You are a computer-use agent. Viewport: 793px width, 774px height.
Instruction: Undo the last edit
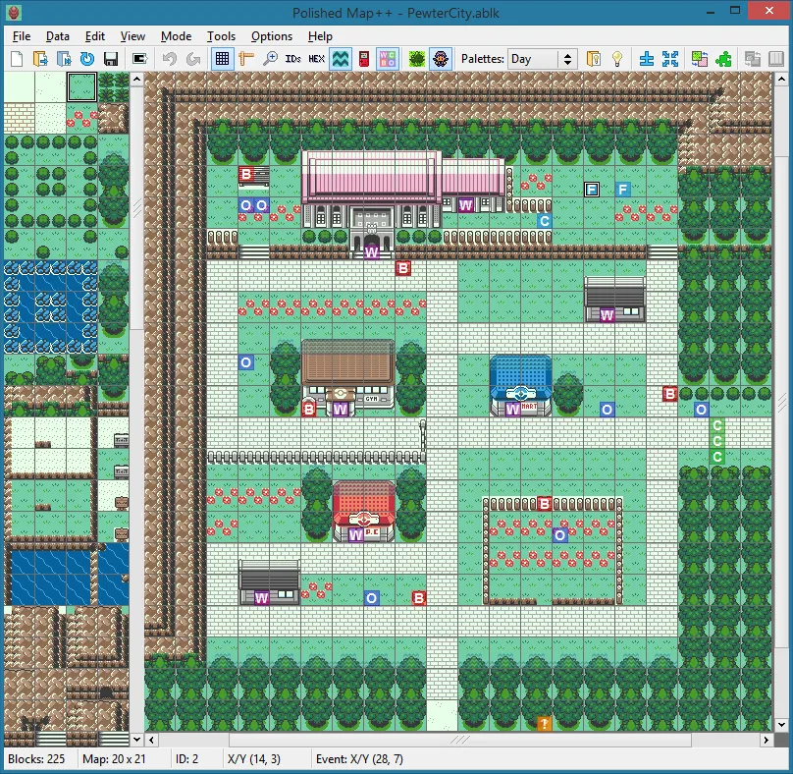[170, 59]
